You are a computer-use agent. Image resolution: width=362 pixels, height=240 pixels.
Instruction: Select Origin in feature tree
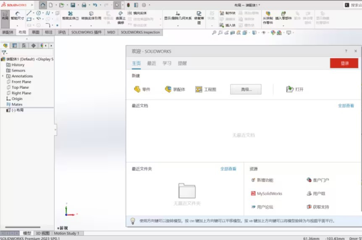(15, 99)
